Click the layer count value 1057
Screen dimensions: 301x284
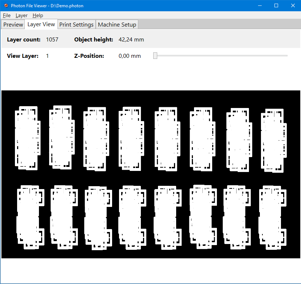52,40
